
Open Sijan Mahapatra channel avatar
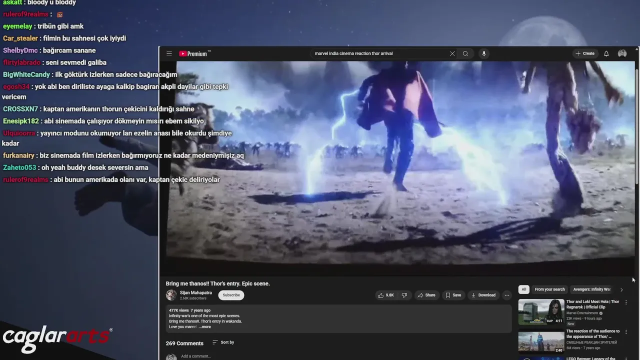click(171, 295)
